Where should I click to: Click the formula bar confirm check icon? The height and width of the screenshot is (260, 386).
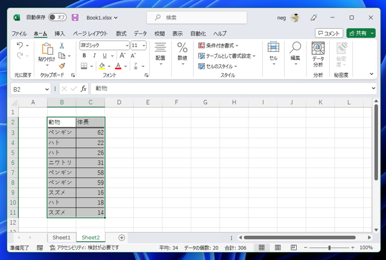tap(74, 88)
